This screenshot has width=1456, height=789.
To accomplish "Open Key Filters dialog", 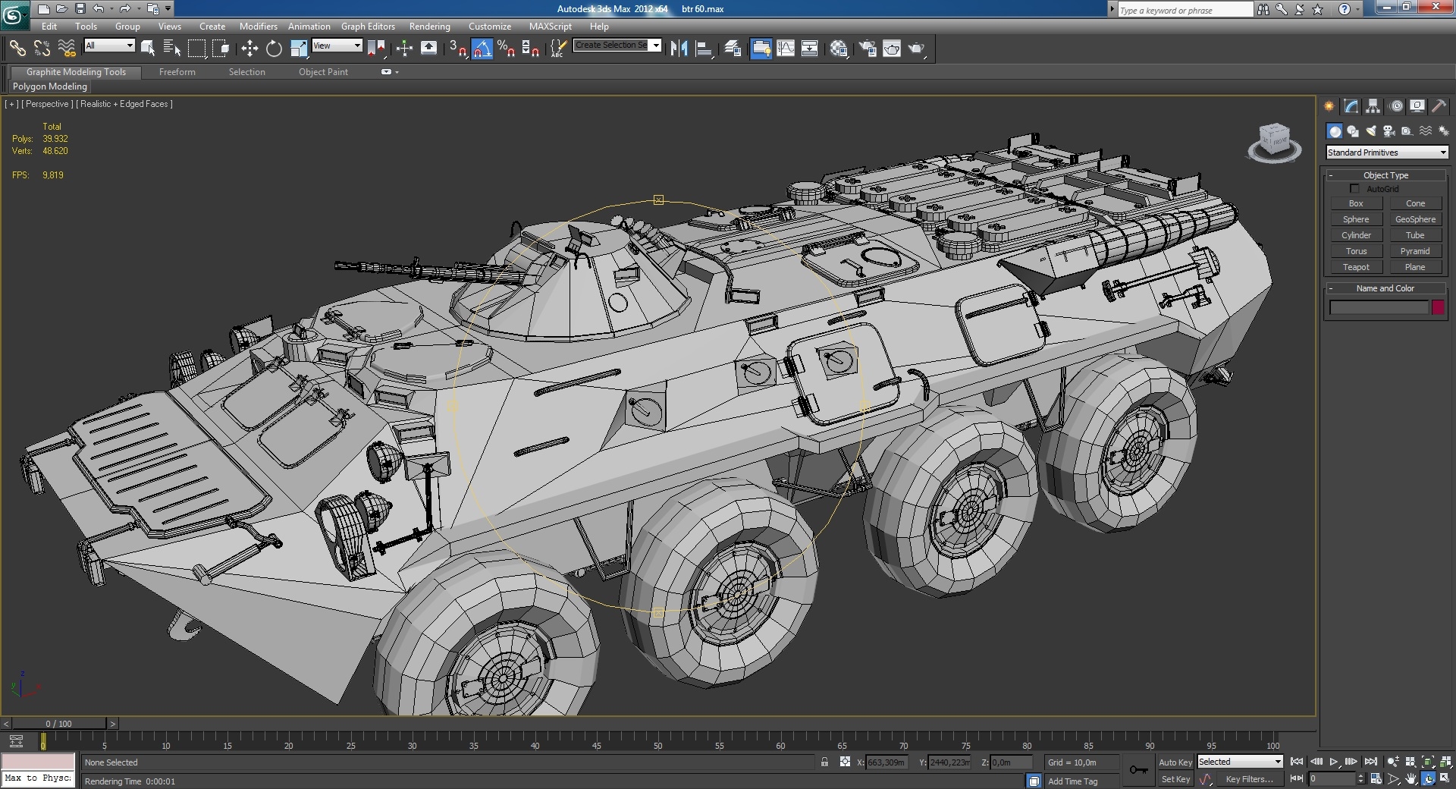I will pyautogui.click(x=1249, y=779).
